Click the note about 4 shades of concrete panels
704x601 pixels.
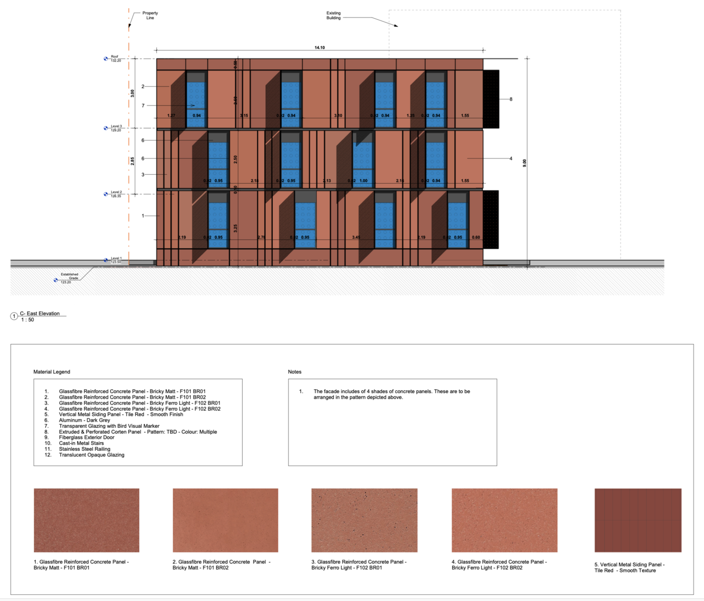click(392, 394)
